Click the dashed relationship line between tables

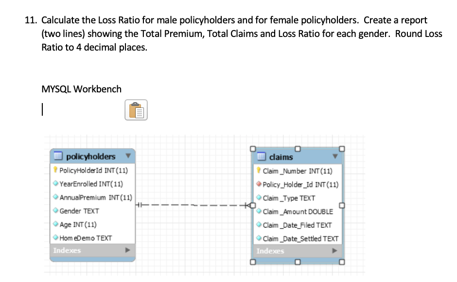click(193, 205)
